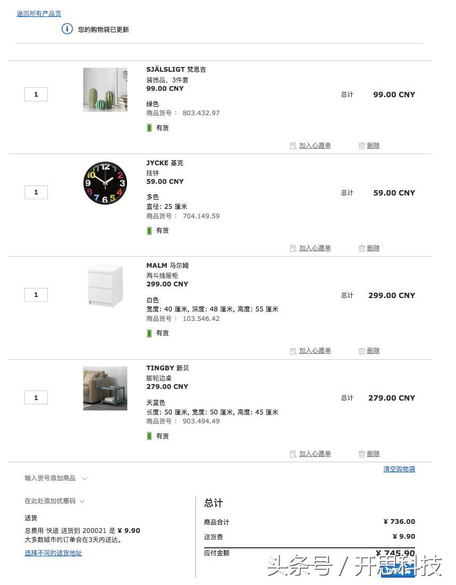This screenshot has height=585, width=456.
Task: Click the info icon beside 您的购物袋已更新
Action: pos(66,29)
